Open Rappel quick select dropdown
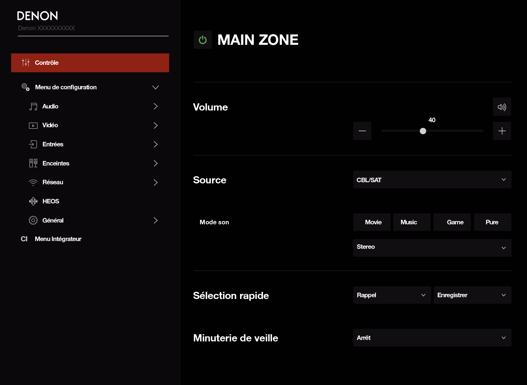Viewport: 527px width, 385px height. point(392,295)
